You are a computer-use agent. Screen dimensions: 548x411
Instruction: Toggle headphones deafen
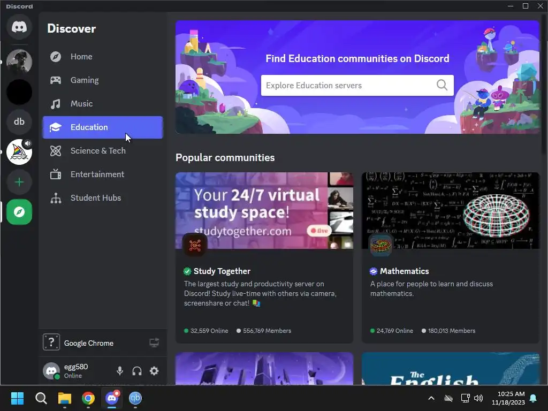pos(137,371)
